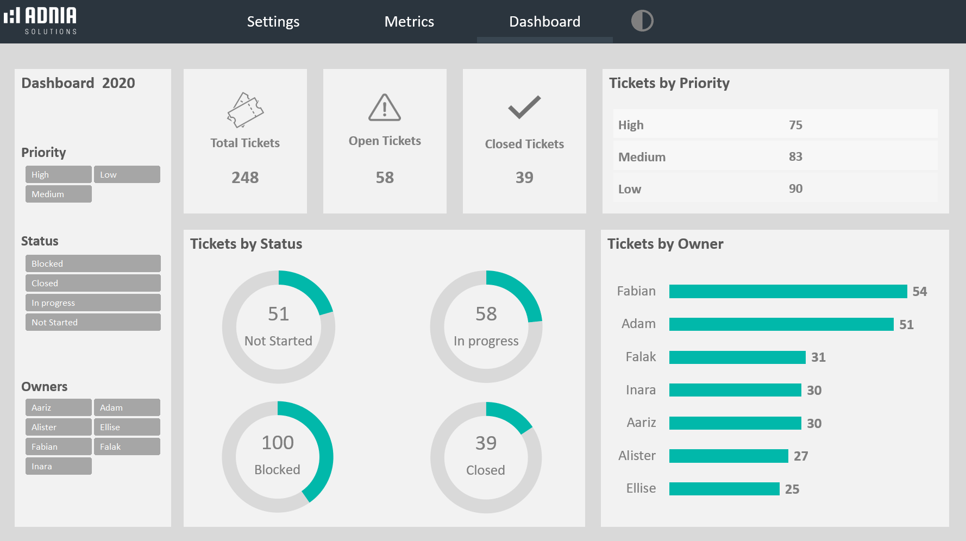Filter owners by Fabian
The width and height of the screenshot is (966, 541).
click(x=58, y=446)
